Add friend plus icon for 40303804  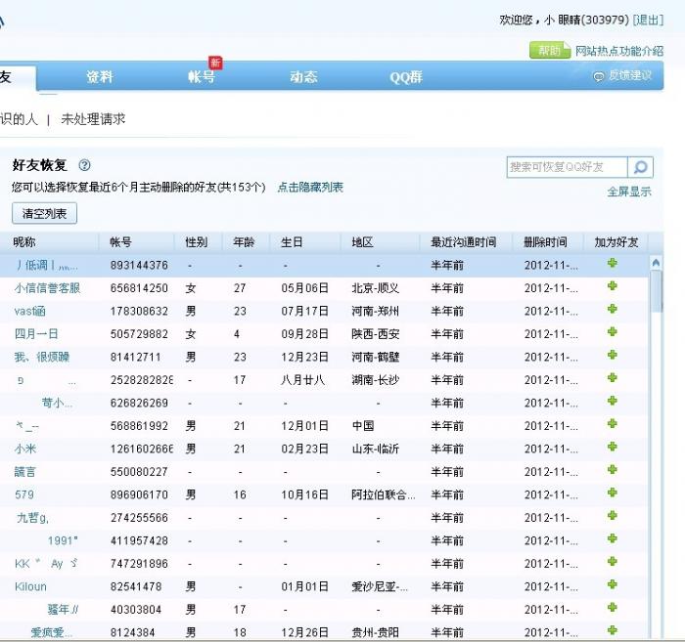(612, 608)
